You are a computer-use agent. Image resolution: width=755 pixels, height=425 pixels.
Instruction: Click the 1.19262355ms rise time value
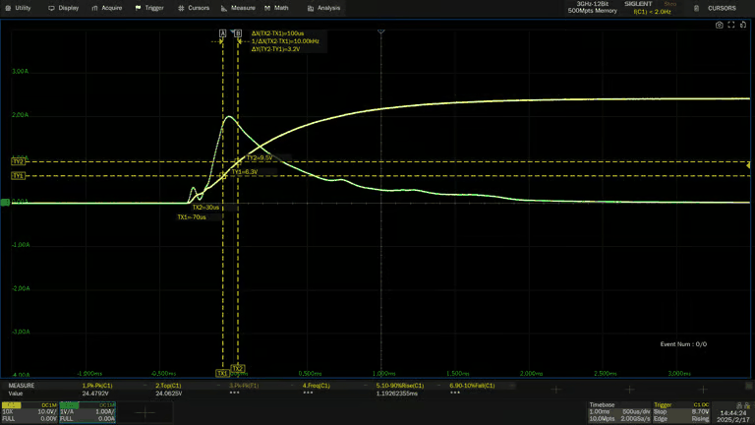[x=397, y=394]
